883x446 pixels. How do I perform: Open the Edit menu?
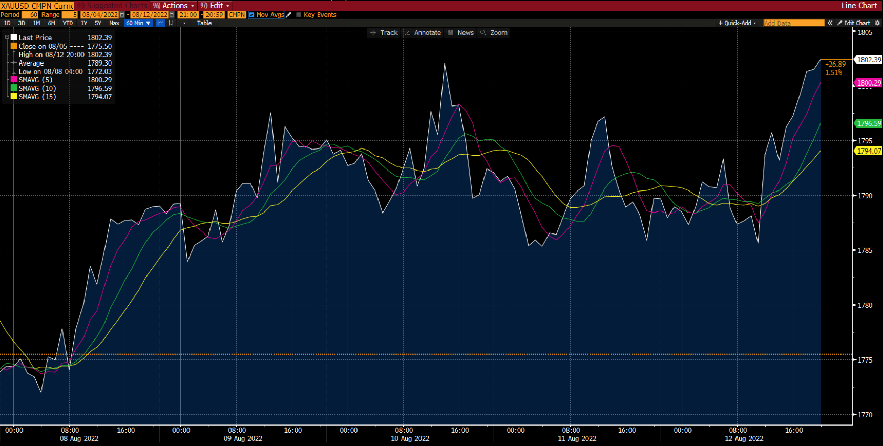point(215,6)
